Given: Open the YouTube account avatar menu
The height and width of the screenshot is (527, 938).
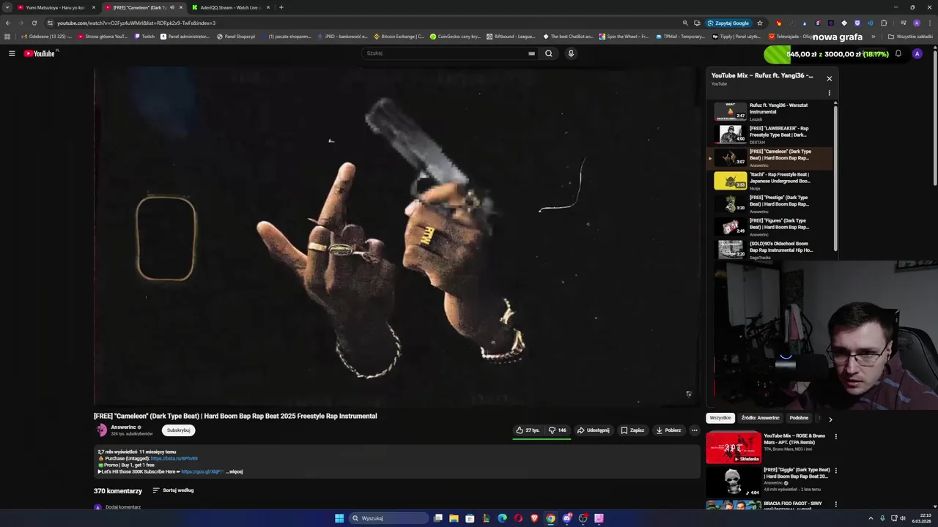Looking at the screenshot, I should point(917,53).
